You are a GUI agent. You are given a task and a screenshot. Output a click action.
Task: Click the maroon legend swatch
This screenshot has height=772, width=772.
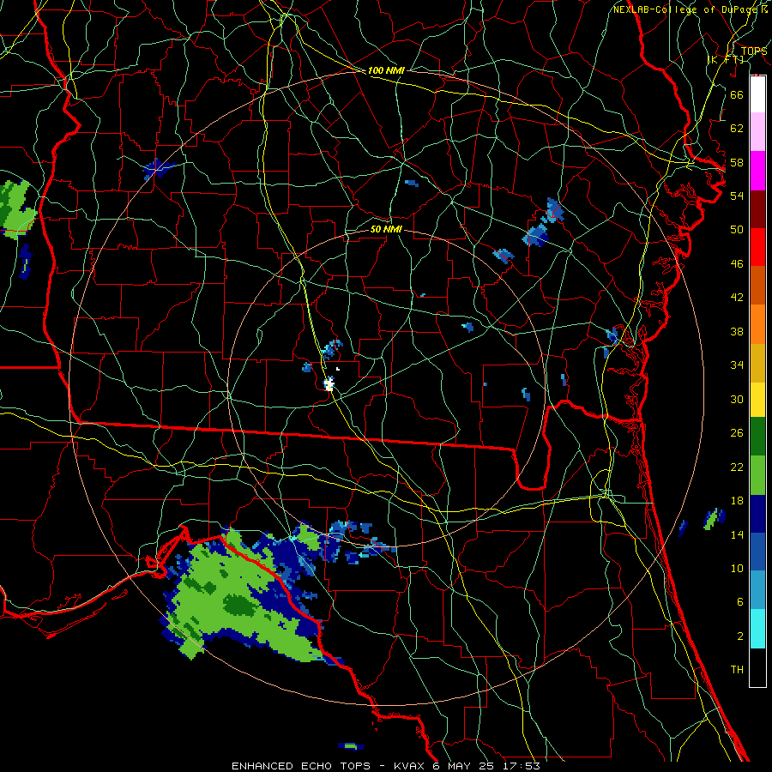pos(757,209)
